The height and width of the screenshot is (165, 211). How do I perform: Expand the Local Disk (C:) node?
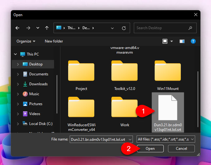(x=18, y=124)
